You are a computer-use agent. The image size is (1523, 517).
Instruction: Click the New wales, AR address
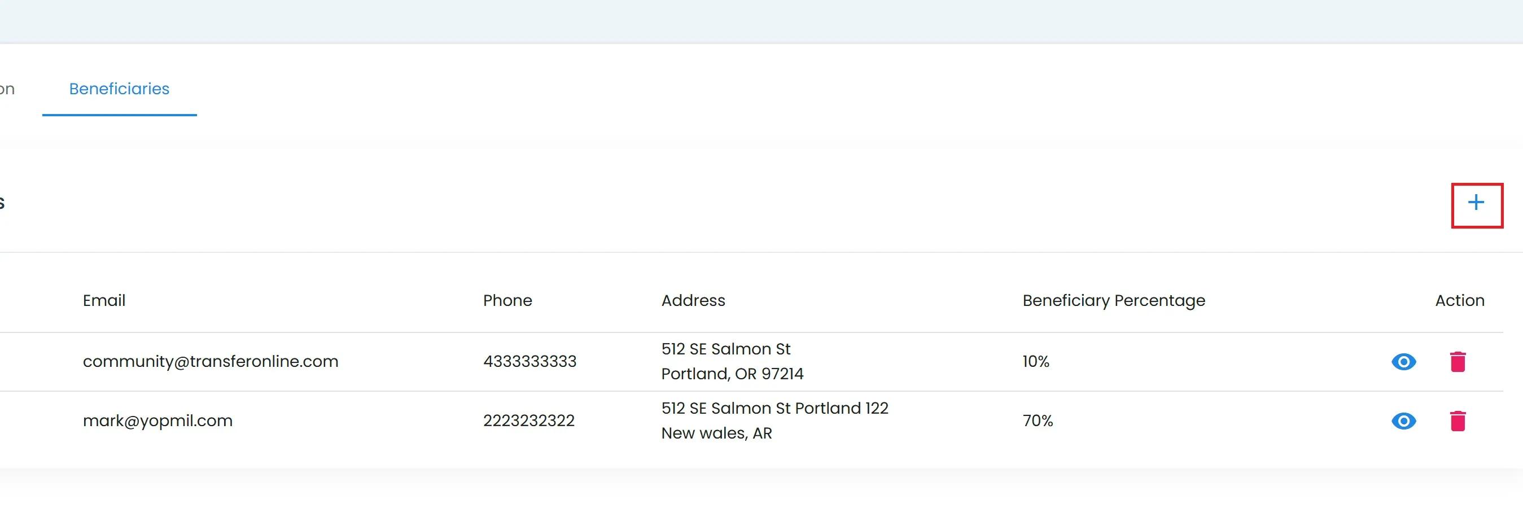pos(716,433)
